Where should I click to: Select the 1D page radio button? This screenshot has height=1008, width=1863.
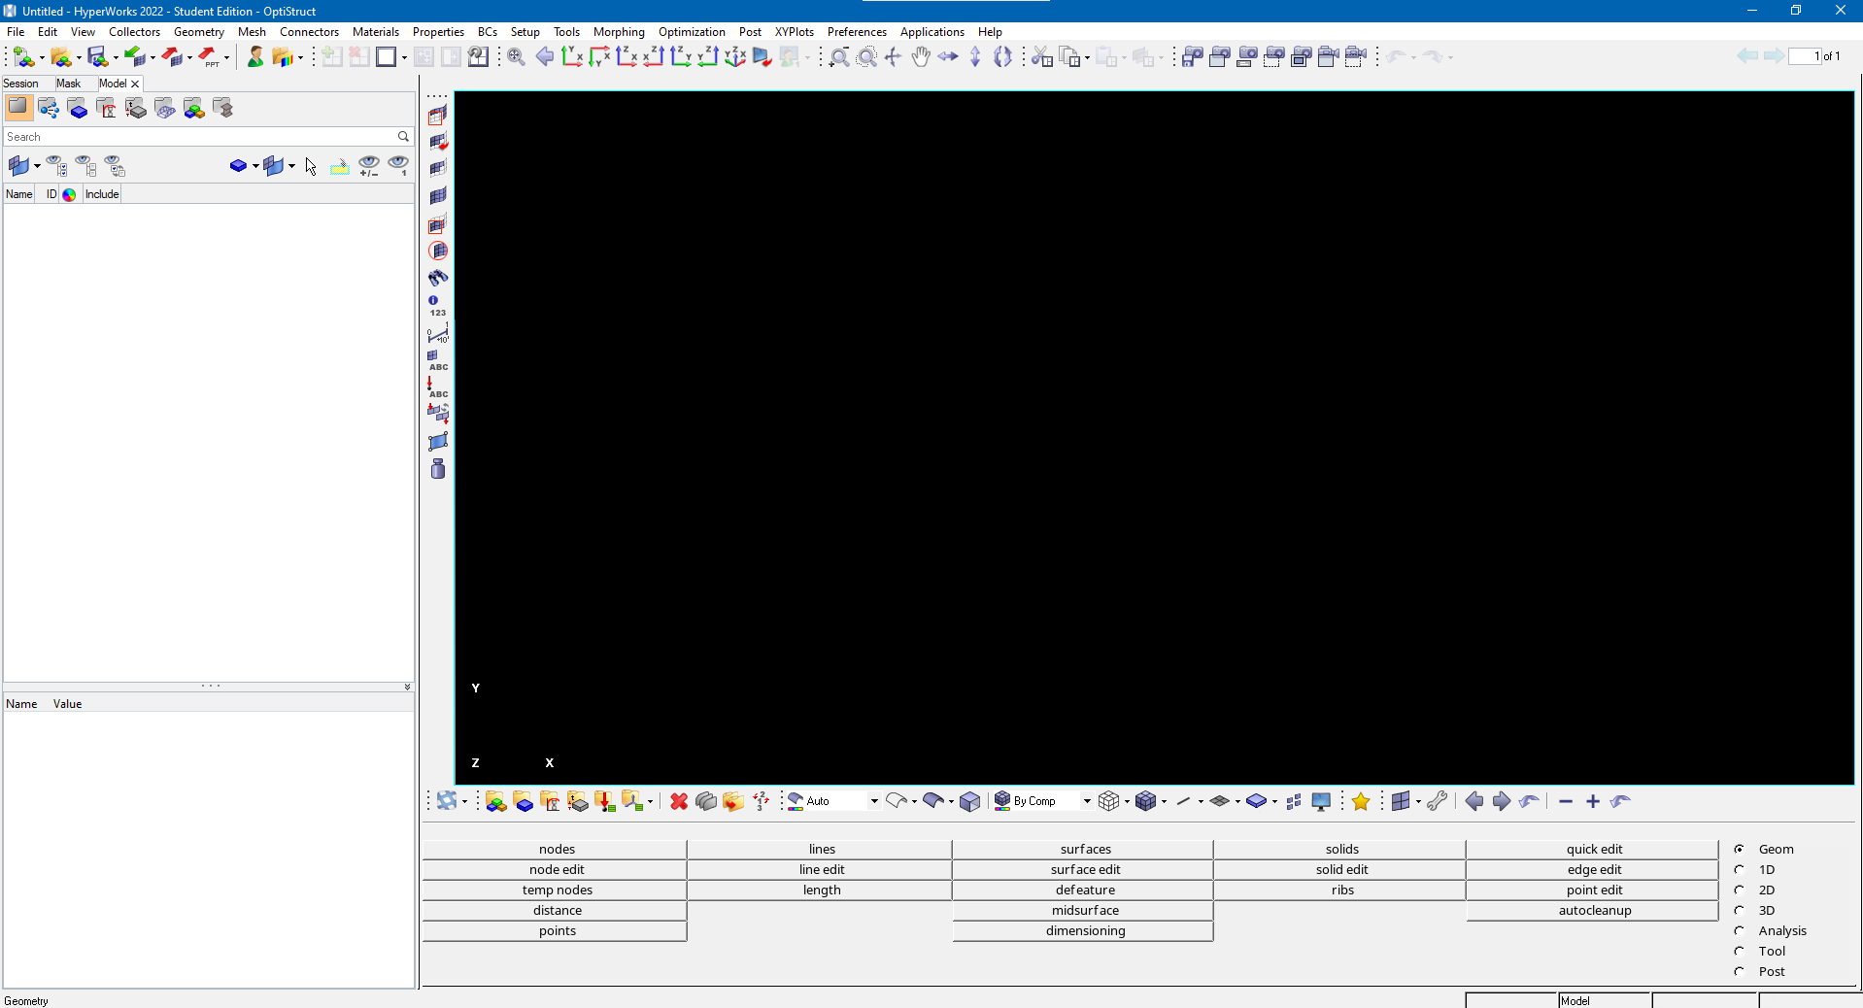pyautogui.click(x=1740, y=869)
